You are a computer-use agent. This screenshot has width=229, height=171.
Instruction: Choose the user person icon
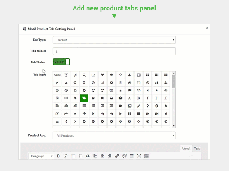click(x=129, y=75)
